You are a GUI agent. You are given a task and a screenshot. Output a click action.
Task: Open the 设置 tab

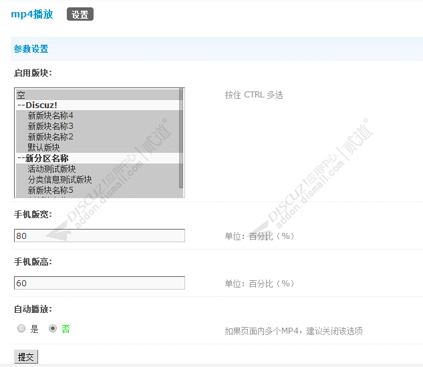(x=80, y=14)
